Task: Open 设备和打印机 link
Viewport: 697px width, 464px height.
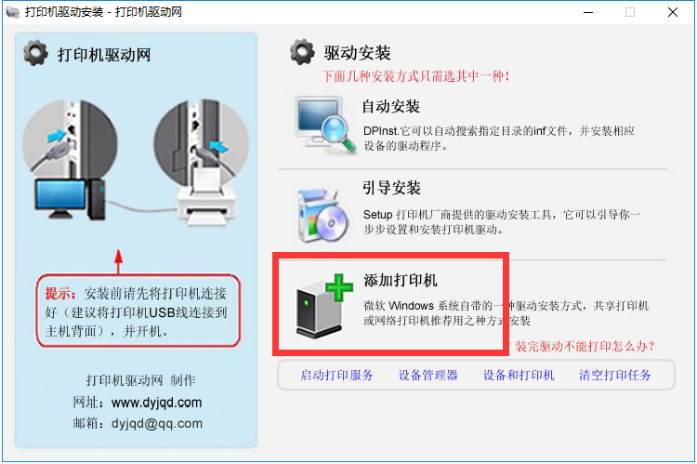Action: (x=519, y=375)
